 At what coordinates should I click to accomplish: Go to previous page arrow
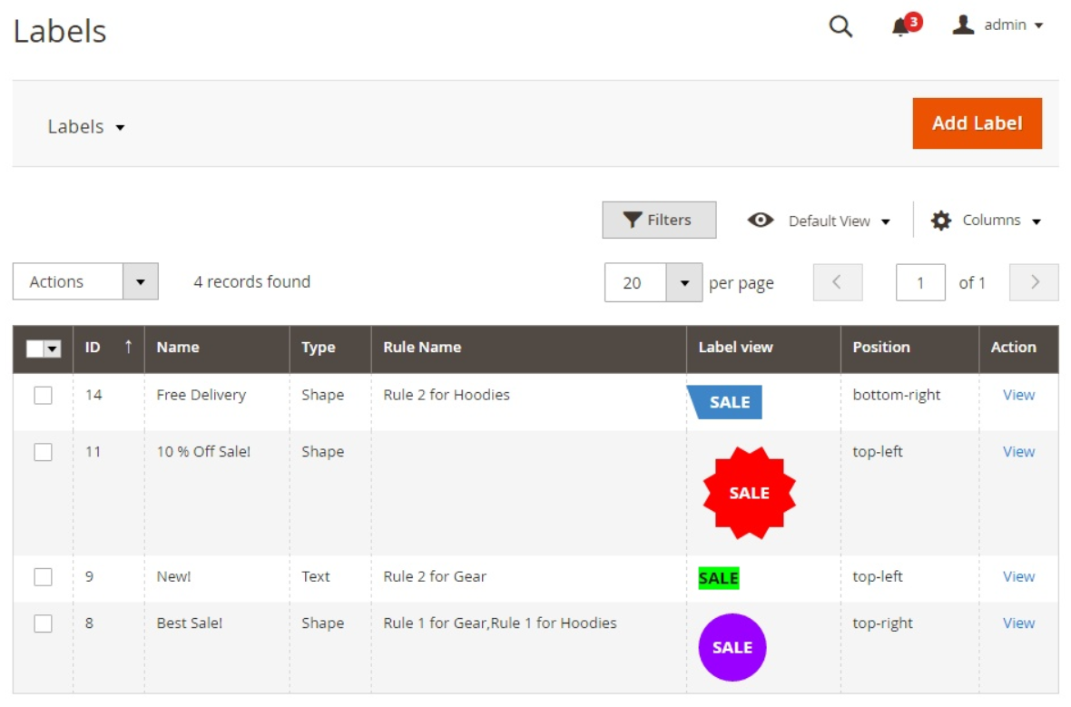pos(837,282)
